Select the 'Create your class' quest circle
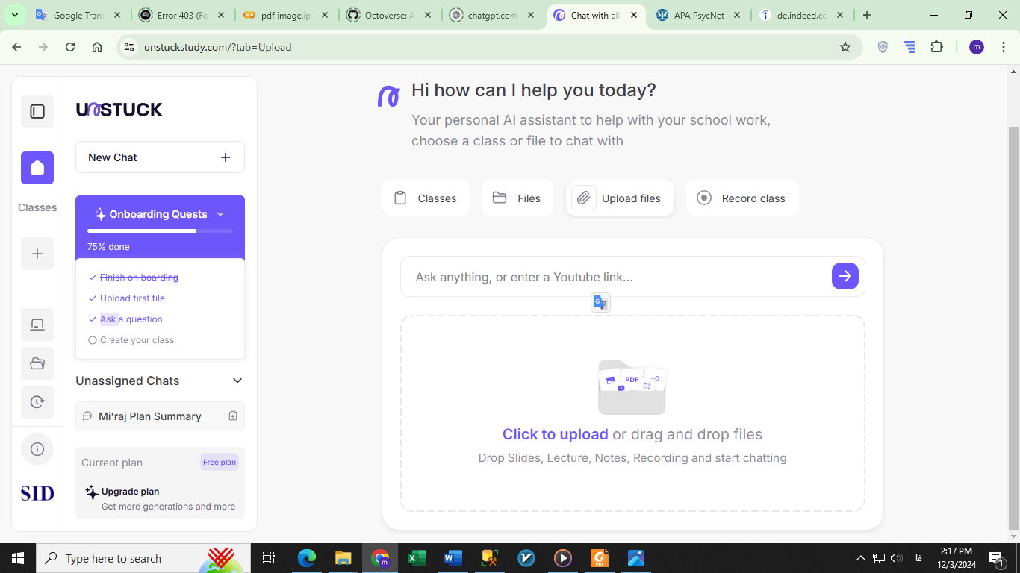This screenshot has width=1020, height=573. (x=93, y=340)
